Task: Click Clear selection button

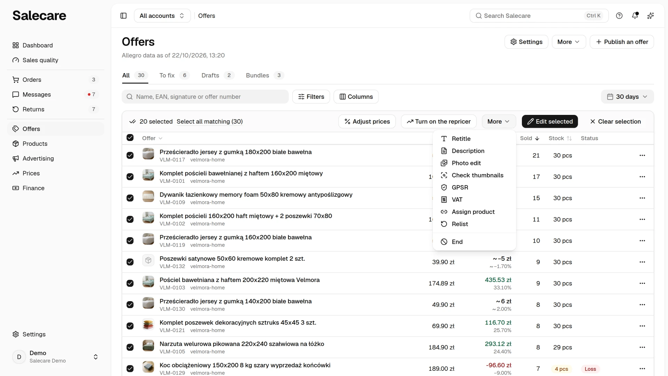Action: (x=615, y=122)
